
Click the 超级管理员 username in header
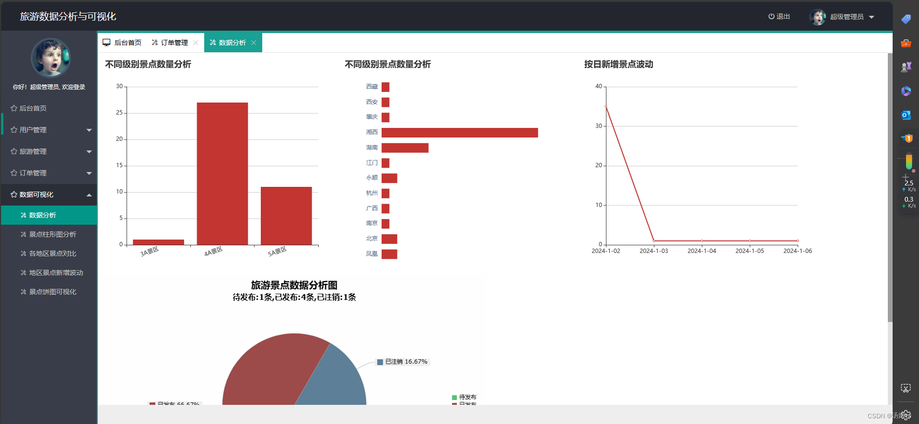[847, 17]
